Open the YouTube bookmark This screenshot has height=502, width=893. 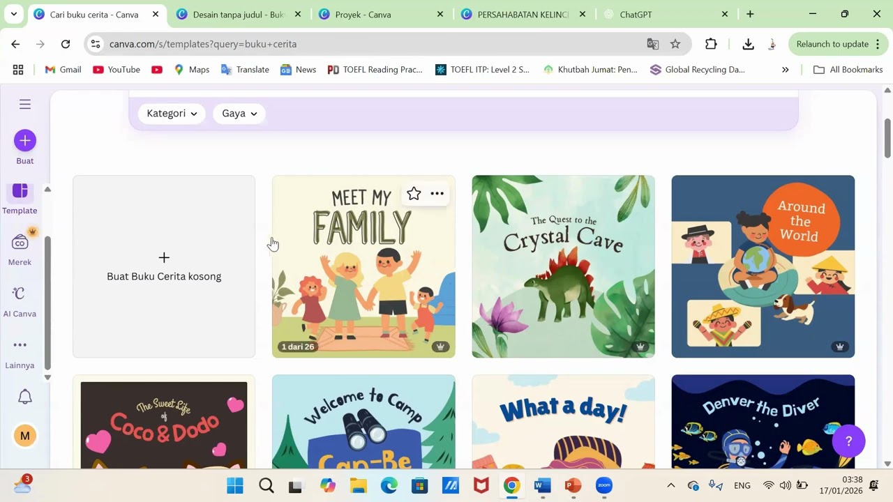pos(117,70)
